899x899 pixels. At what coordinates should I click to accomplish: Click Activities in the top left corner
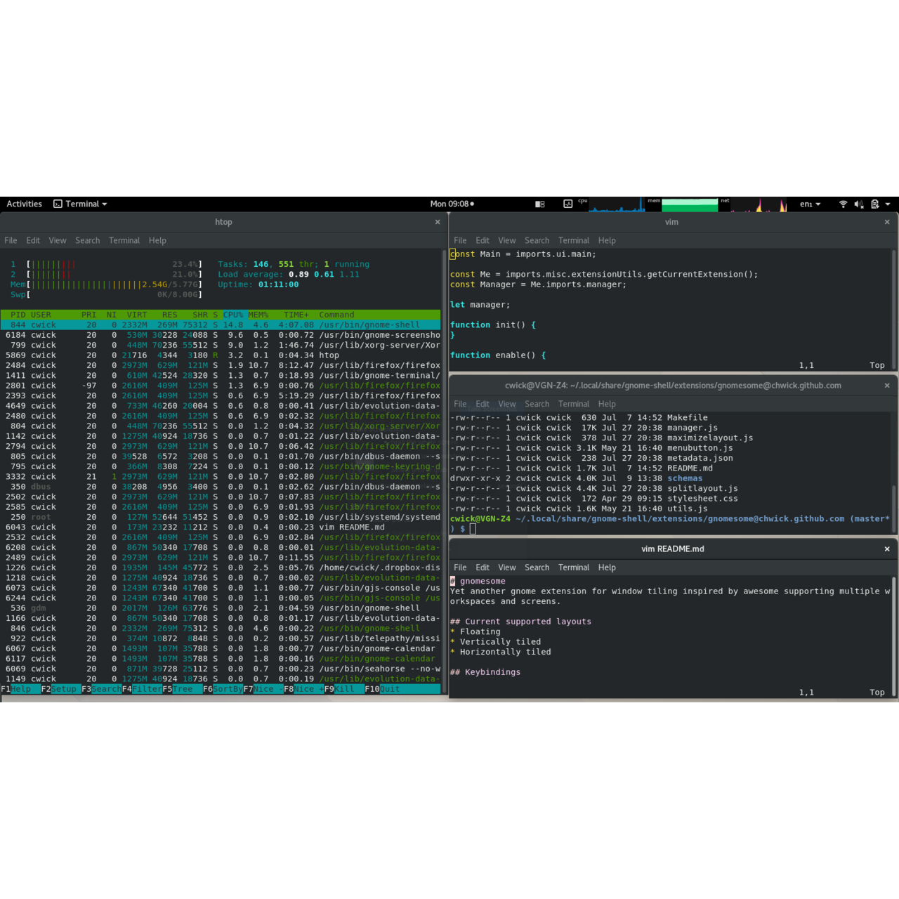[x=24, y=204]
